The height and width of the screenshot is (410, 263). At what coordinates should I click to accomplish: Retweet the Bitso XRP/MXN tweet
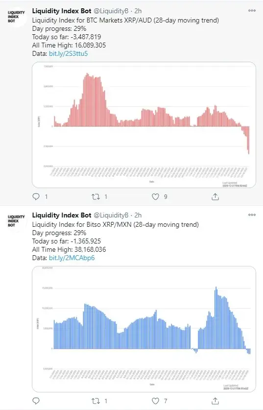96,401
